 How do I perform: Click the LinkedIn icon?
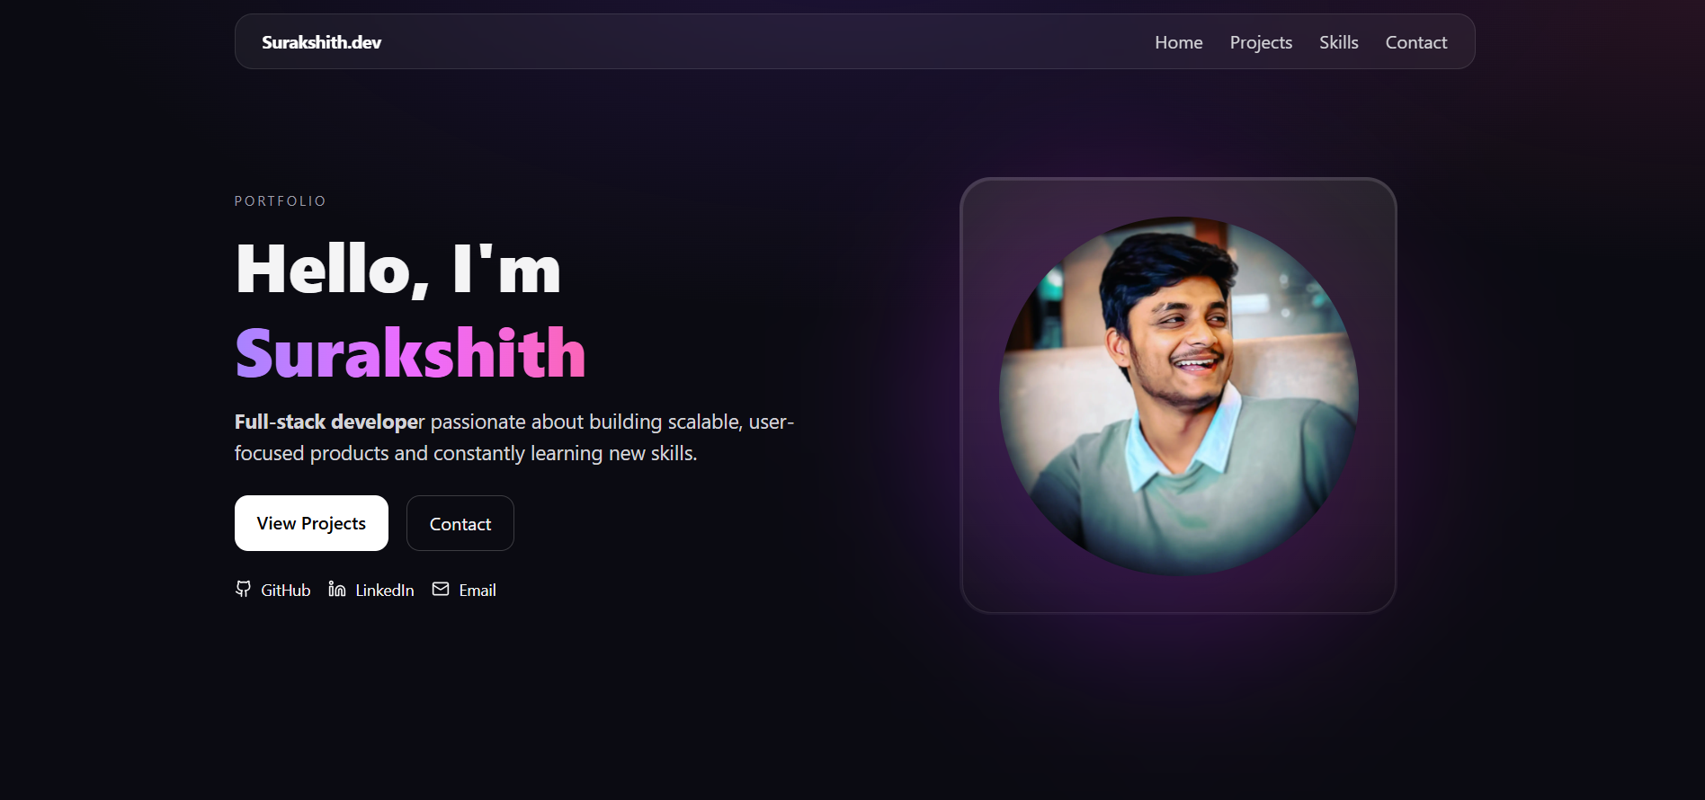[337, 589]
